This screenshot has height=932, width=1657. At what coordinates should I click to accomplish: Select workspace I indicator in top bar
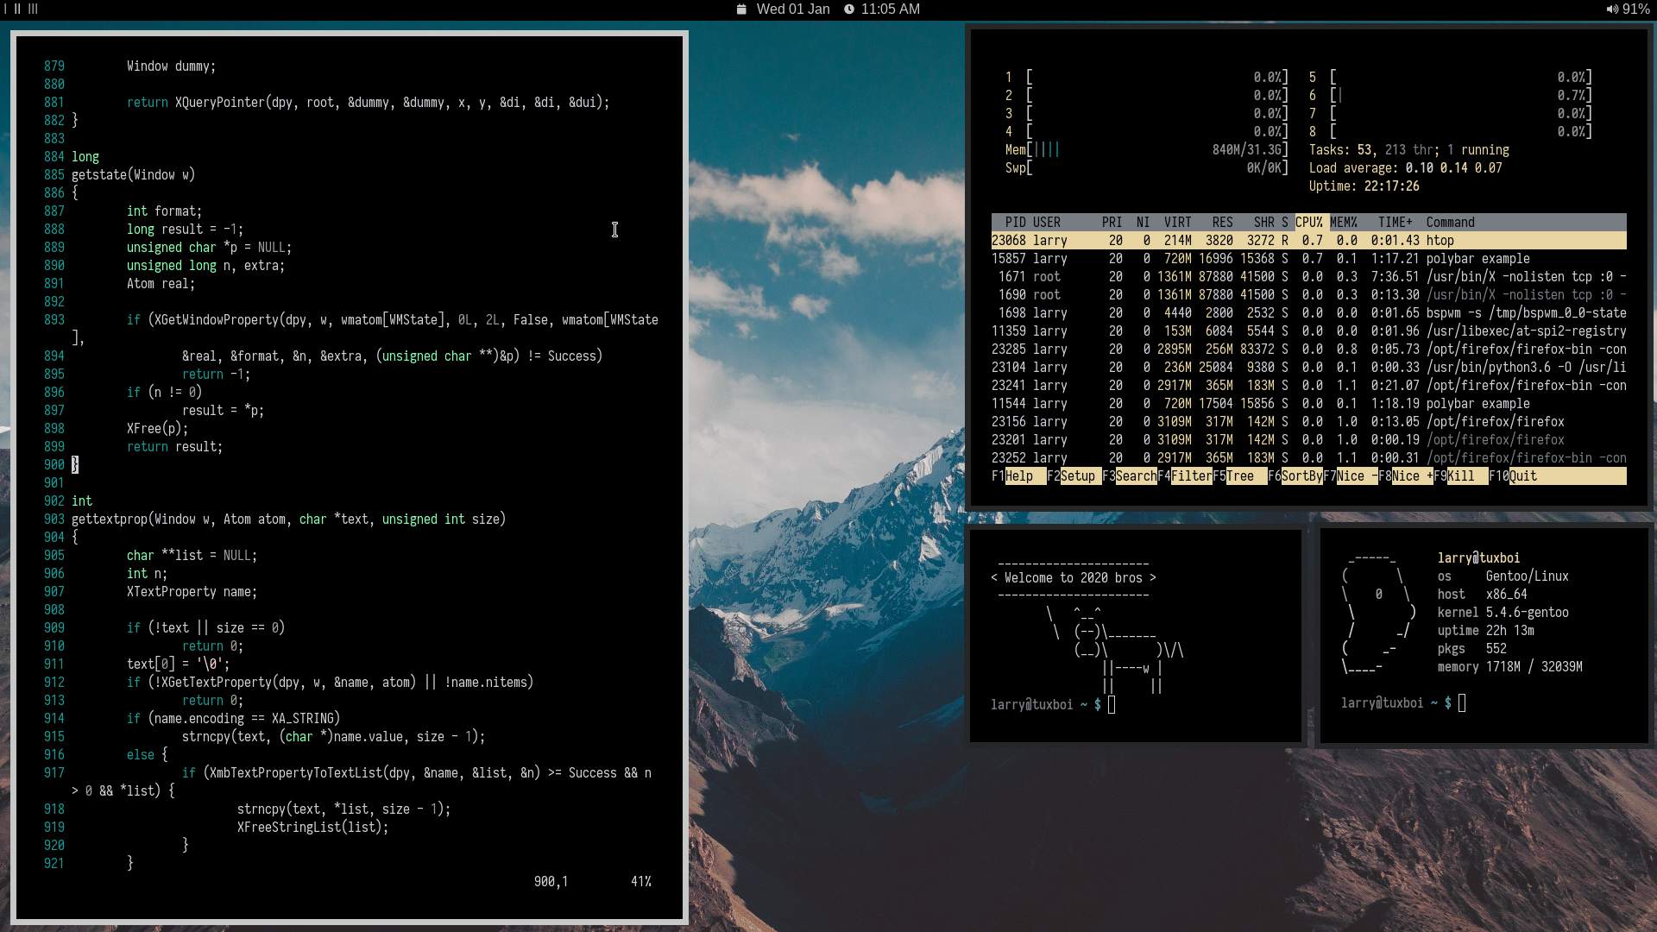point(6,9)
